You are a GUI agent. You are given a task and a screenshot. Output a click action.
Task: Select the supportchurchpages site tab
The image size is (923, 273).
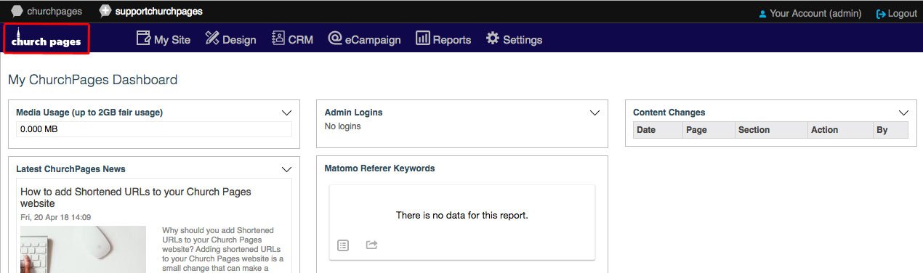pos(151,12)
